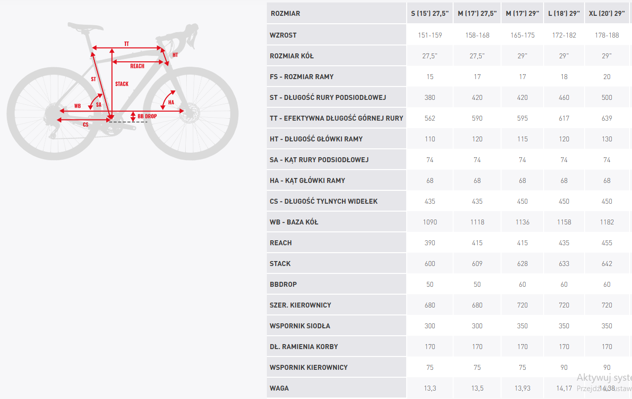Select the XL (20') 29" column header
The image size is (632, 399).
tap(607, 13)
